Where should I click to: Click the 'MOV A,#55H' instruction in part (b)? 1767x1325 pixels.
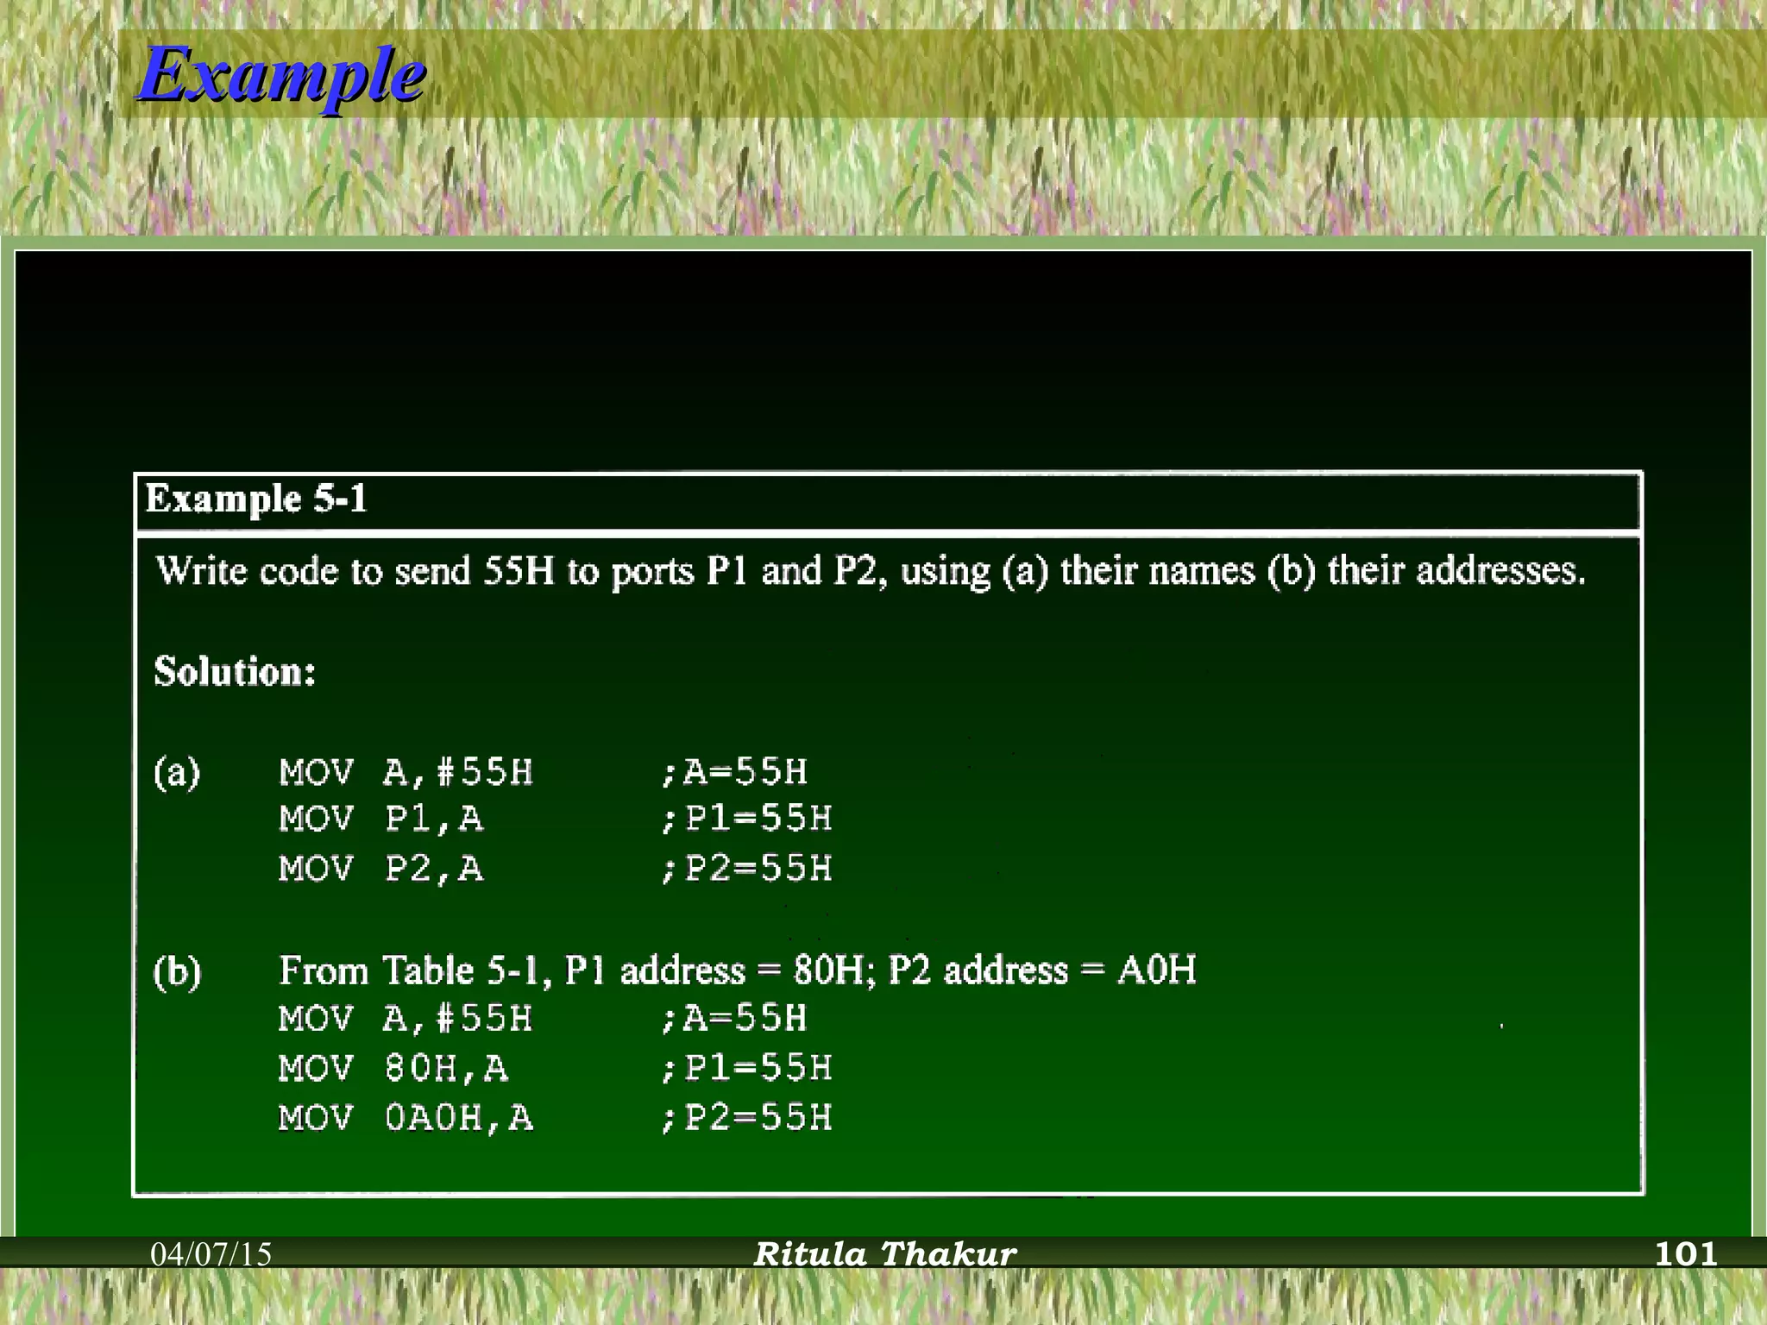[406, 1019]
